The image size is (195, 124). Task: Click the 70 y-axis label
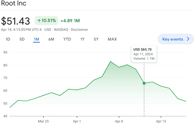[x=5, y=78]
